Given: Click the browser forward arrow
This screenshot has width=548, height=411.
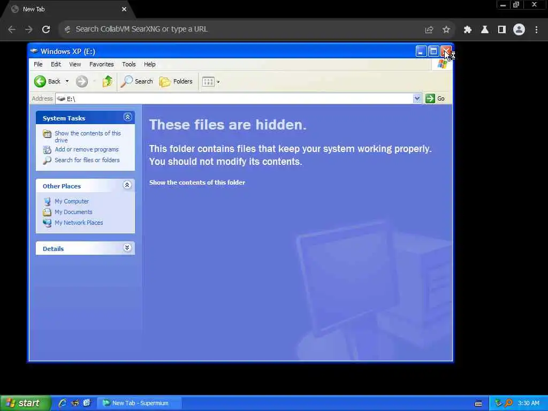Looking at the screenshot, I should coord(29,29).
